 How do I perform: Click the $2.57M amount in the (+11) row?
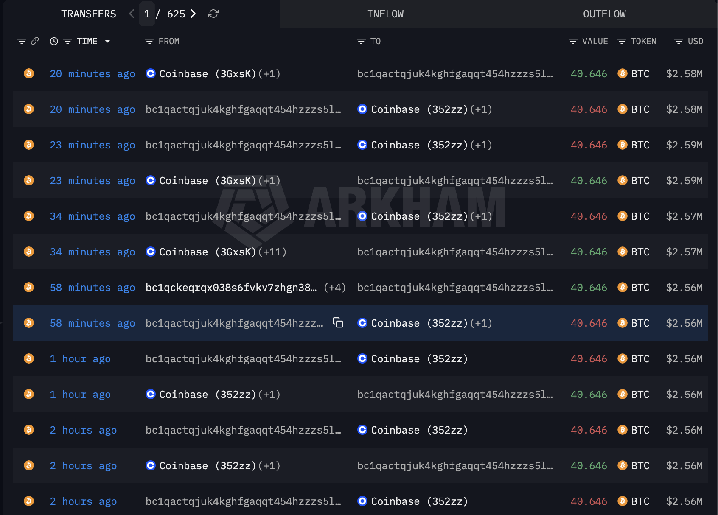click(x=684, y=252)
